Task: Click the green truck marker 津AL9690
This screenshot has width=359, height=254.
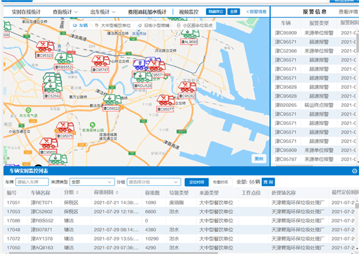Action: click(190, 34)
